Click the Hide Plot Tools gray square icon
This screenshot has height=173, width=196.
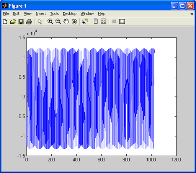pos(114,21)
